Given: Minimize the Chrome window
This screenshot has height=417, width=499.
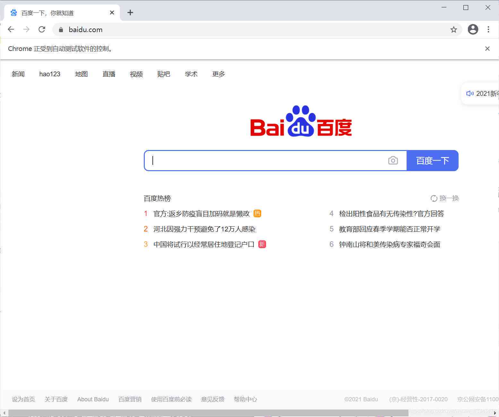Looking at the screenshot, I should [x=444, y=7].
